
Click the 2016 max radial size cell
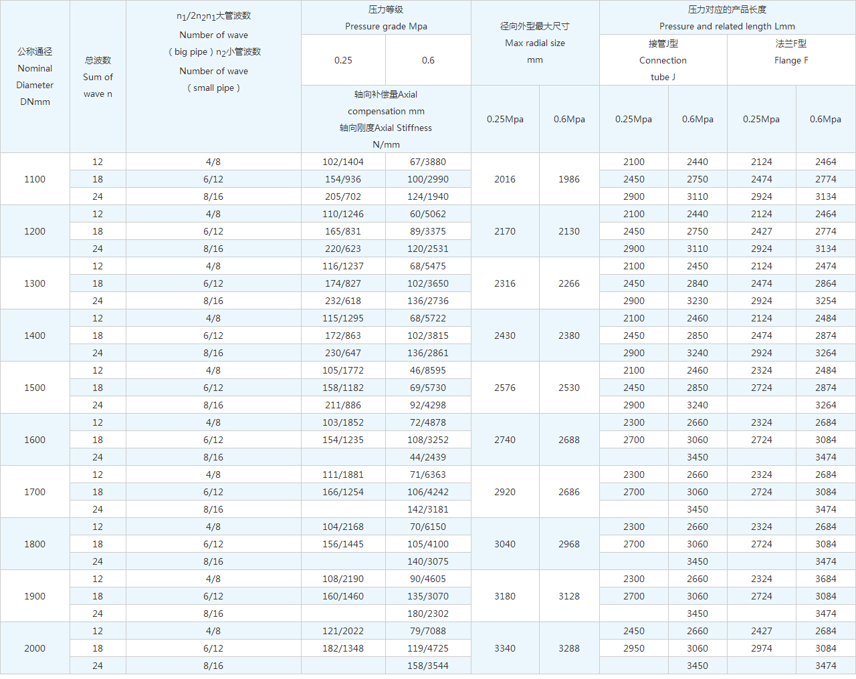click(505, 179)
